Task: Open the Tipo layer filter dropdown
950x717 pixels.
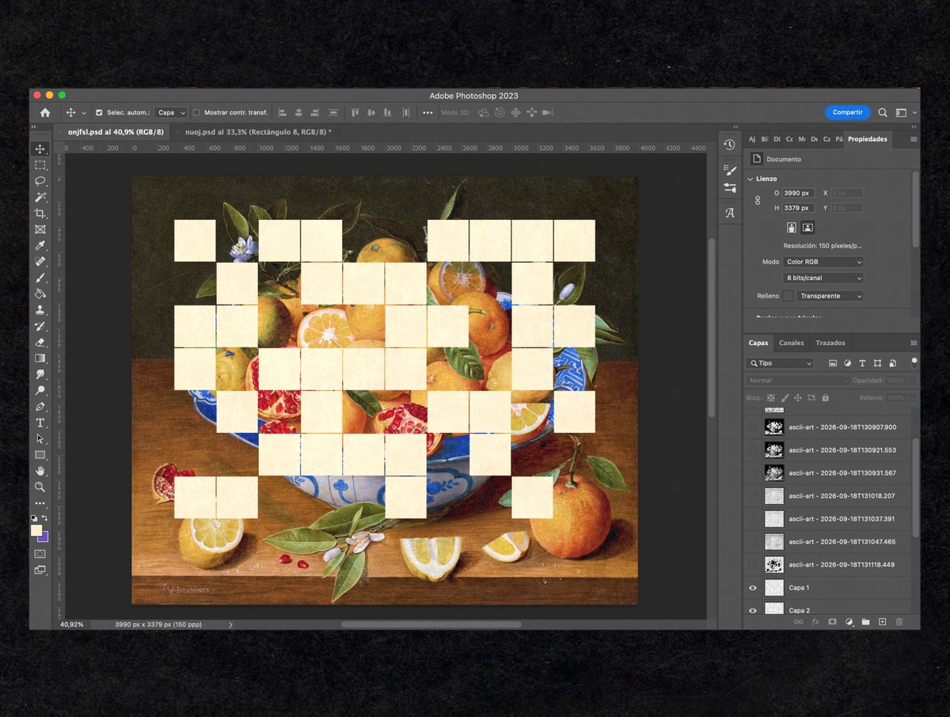Action: pos(780,363)
